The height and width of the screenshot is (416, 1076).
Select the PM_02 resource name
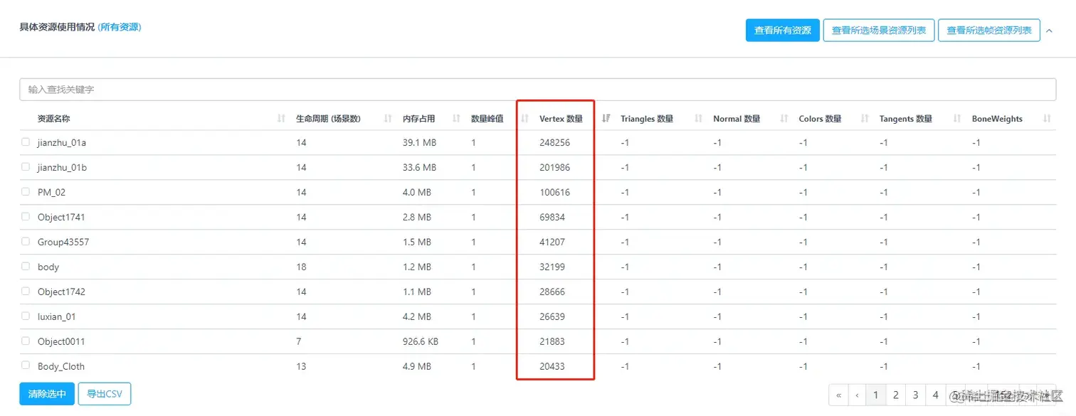pyautogui.click(x=51, y=192)
